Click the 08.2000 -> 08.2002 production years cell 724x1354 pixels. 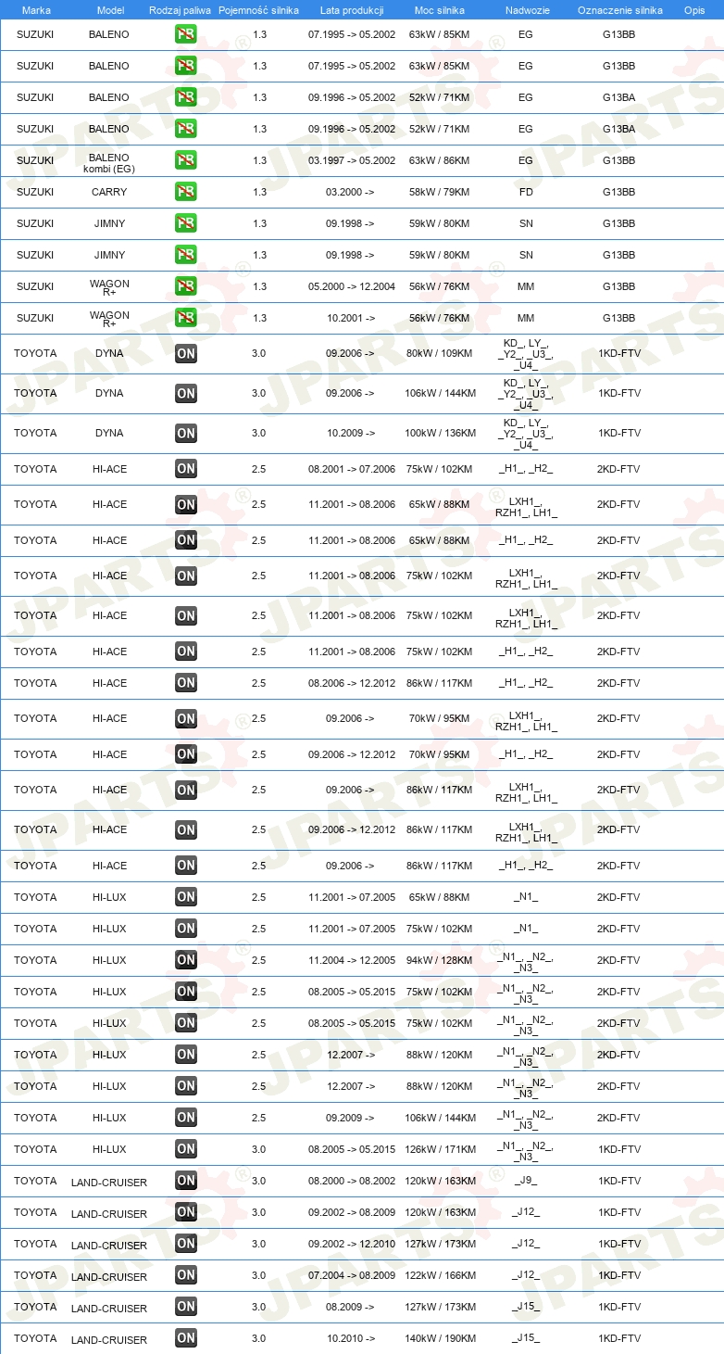tap(352, 1181)
